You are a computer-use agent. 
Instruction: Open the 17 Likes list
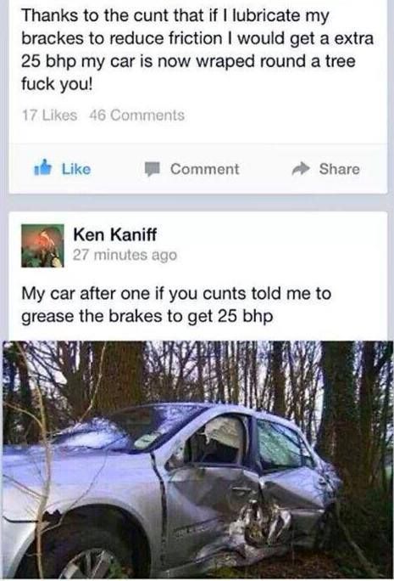49,116
